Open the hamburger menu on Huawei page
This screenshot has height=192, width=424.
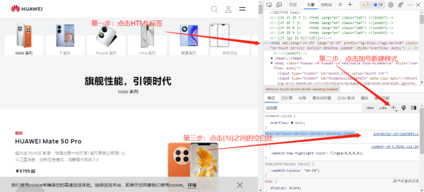(242, 9)
